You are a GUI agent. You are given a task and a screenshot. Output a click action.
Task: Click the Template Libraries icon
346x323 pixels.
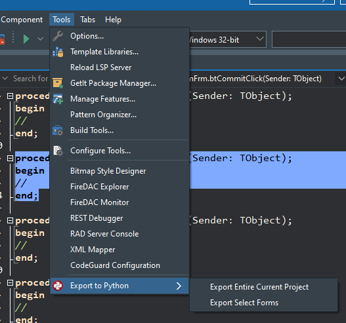pyautogui.click(x=58, y=52)
